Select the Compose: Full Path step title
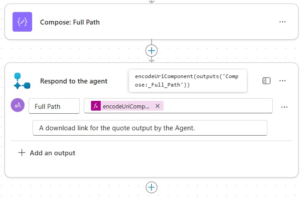Image resolution: width=303 pixels, height=199 pixels. [x=70, y=22]
